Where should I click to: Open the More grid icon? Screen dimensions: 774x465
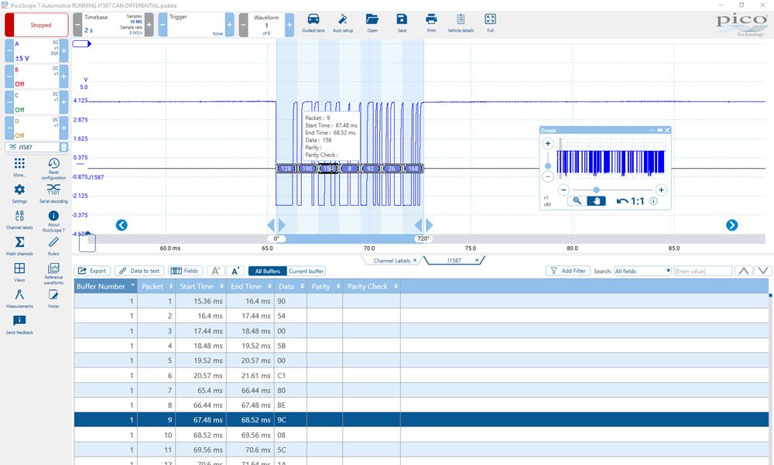point(19,167)
